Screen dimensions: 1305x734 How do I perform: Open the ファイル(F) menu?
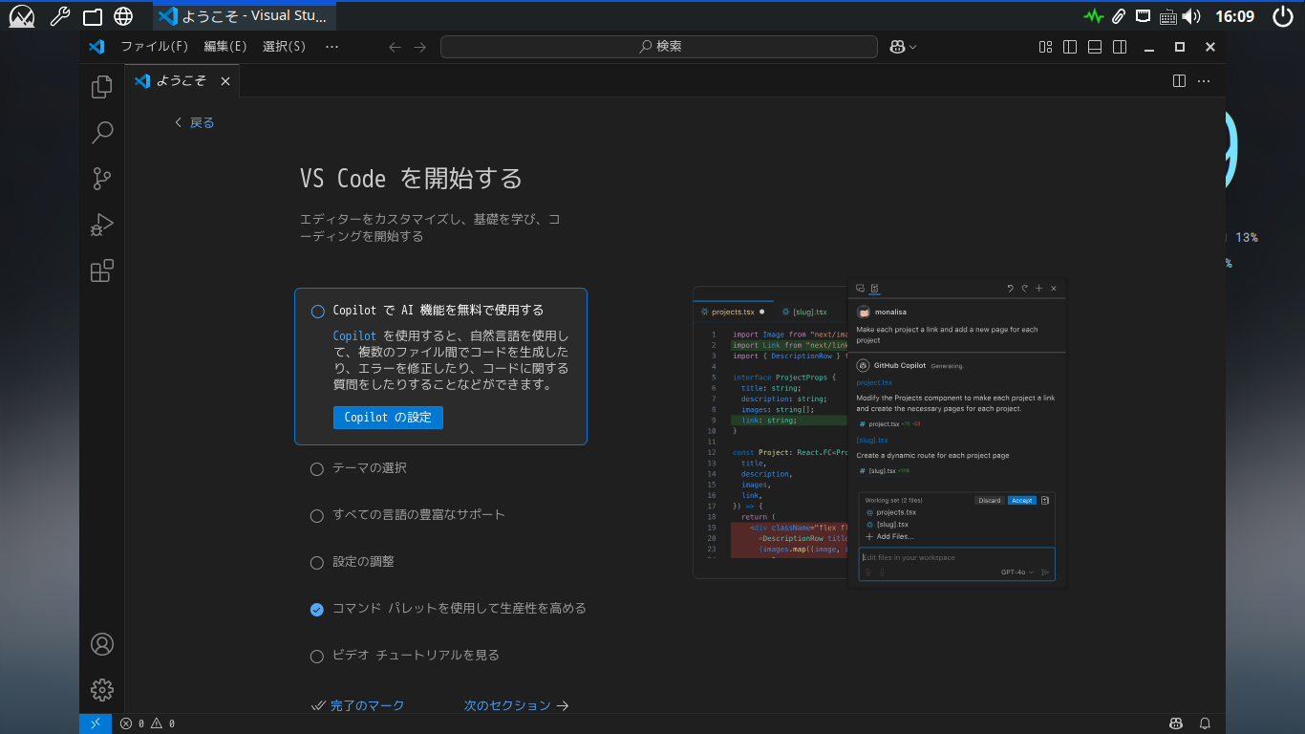[154, 47]
